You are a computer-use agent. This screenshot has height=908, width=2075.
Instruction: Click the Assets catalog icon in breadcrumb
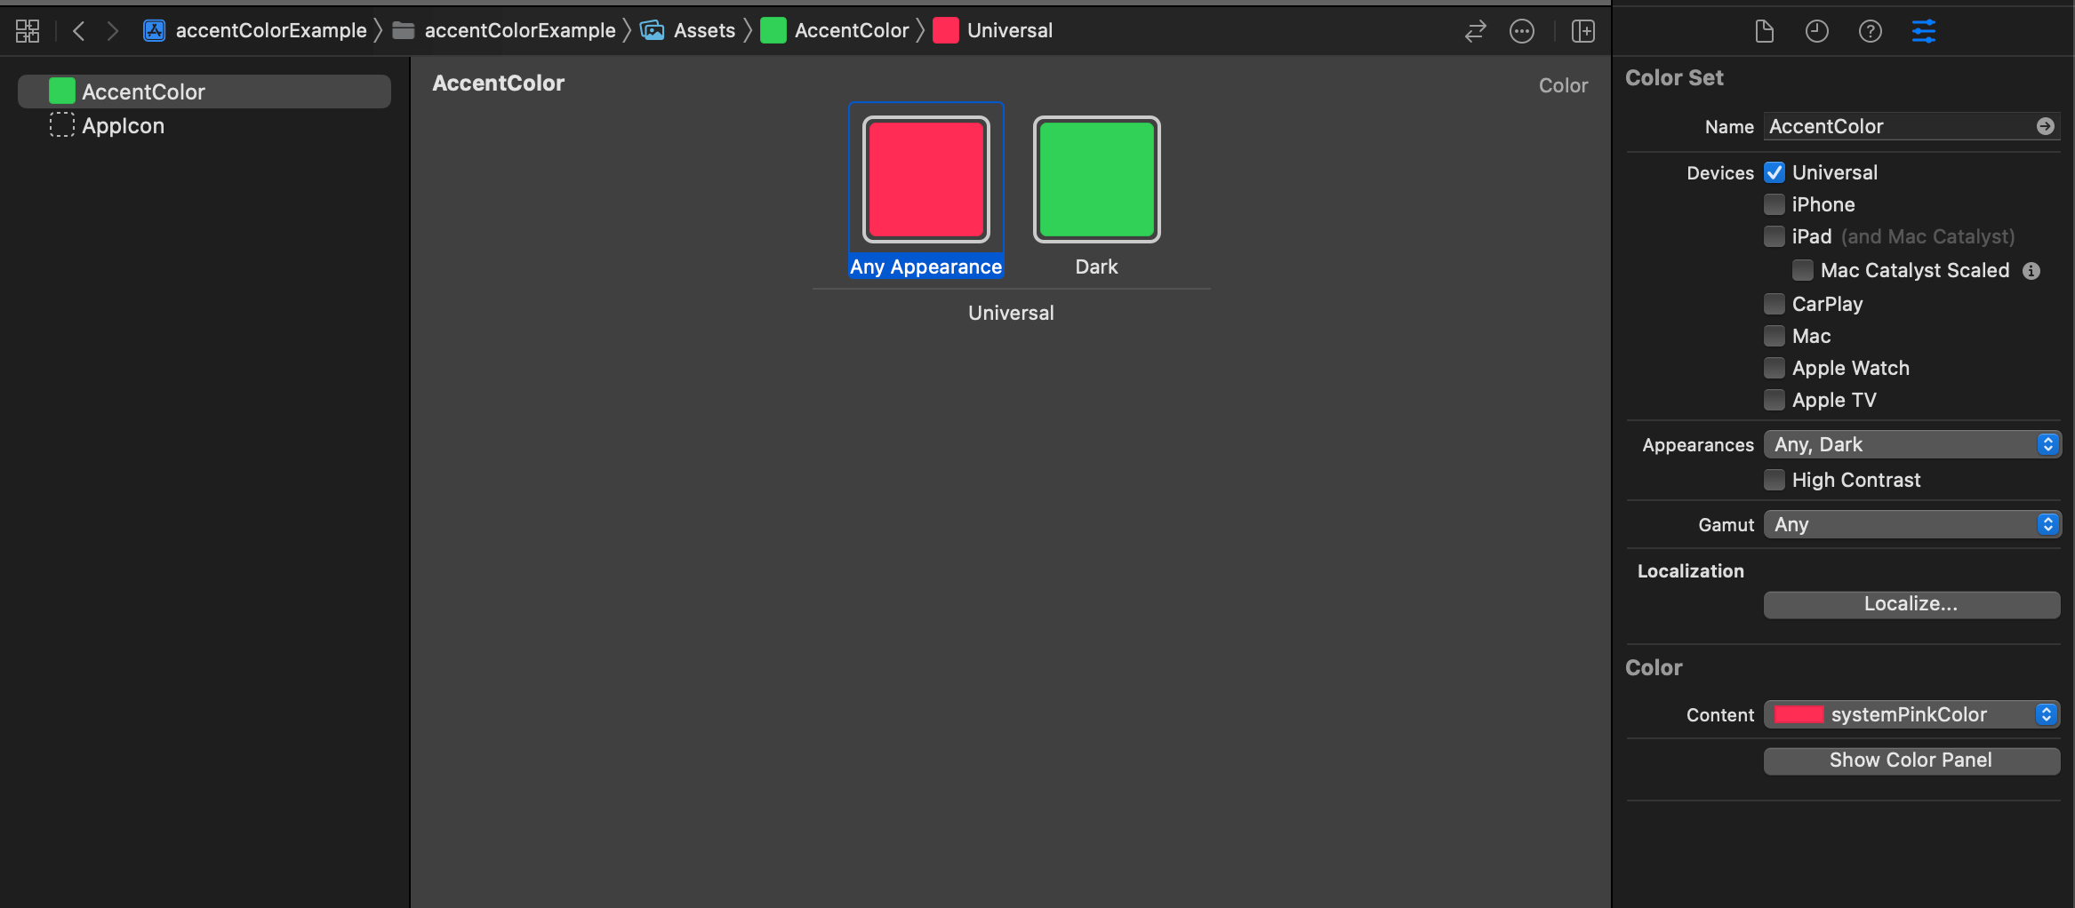pos(653,31)
